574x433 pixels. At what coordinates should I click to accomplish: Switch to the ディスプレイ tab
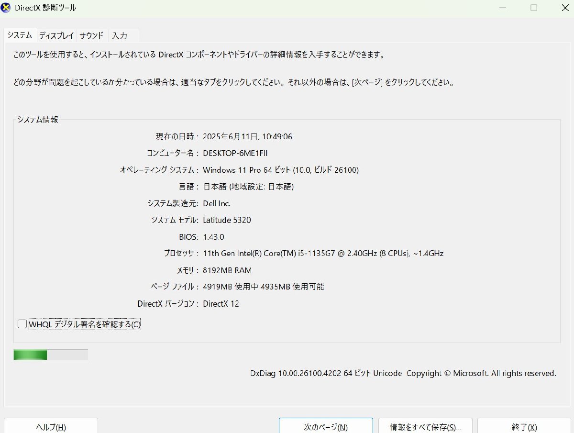56,35
